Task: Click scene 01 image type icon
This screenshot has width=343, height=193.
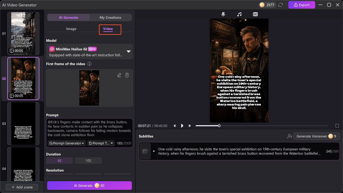Action: 12,51
